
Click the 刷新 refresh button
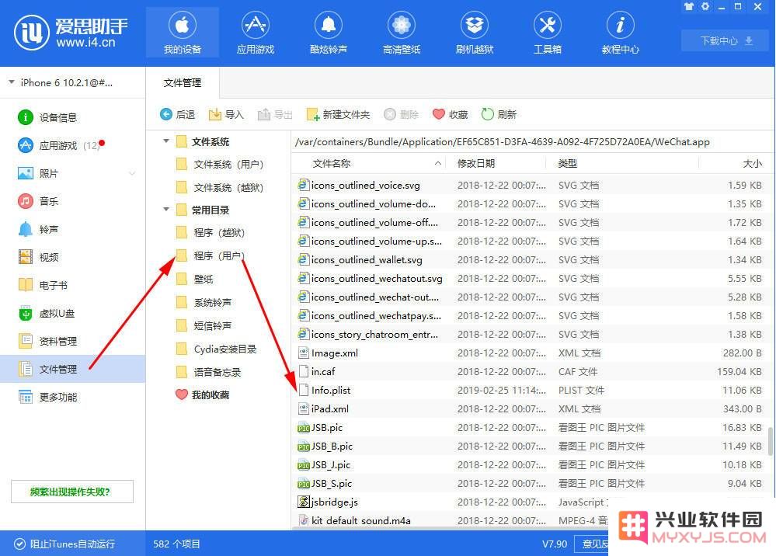[499, 115]
